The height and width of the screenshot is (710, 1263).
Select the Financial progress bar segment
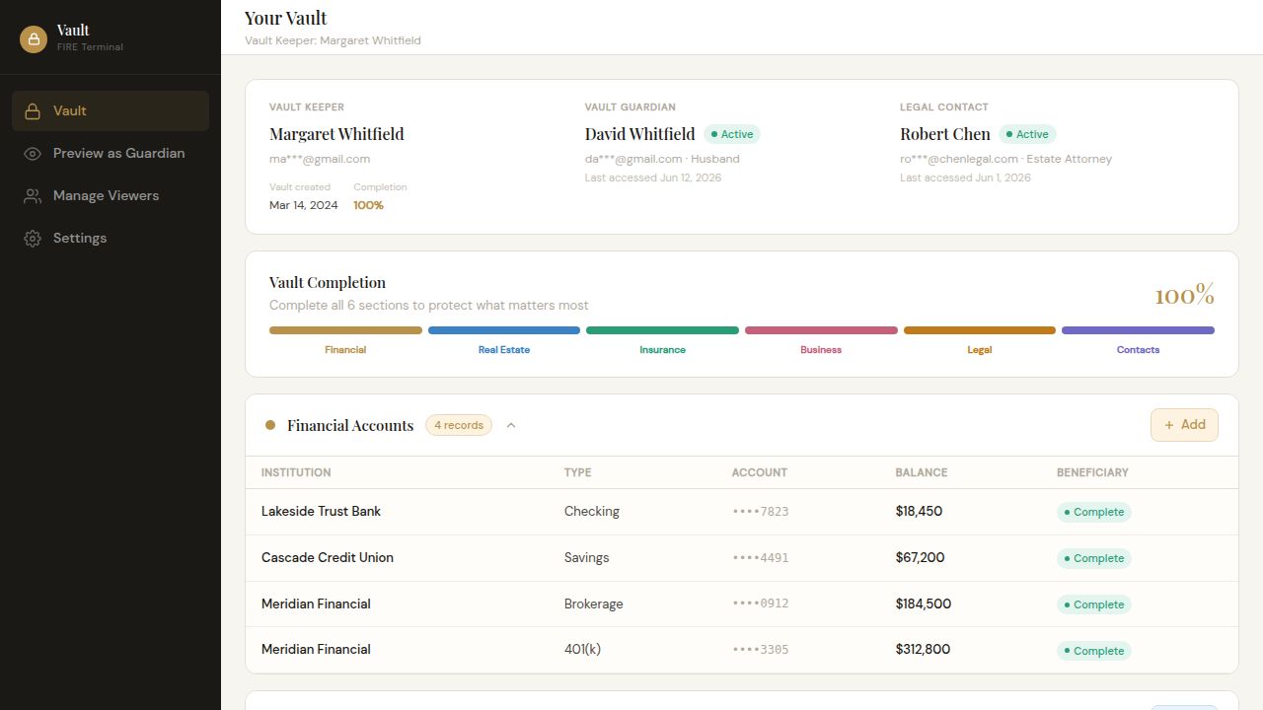[345, 330]
